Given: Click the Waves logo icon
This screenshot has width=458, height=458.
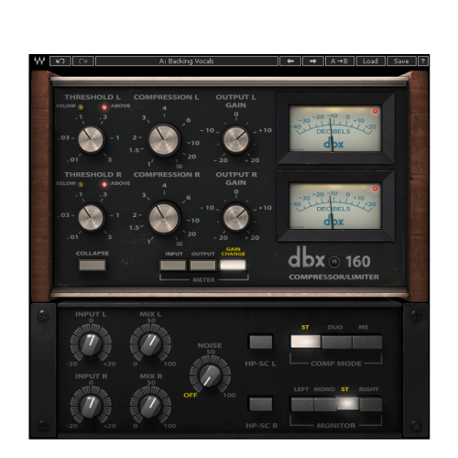Looking at the screenshot, I should (x=39, y=61).
